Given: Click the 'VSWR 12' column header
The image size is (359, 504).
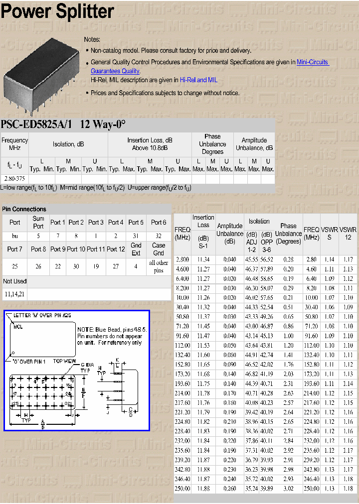Looking at the screenshot, I should tap(348, 234).
